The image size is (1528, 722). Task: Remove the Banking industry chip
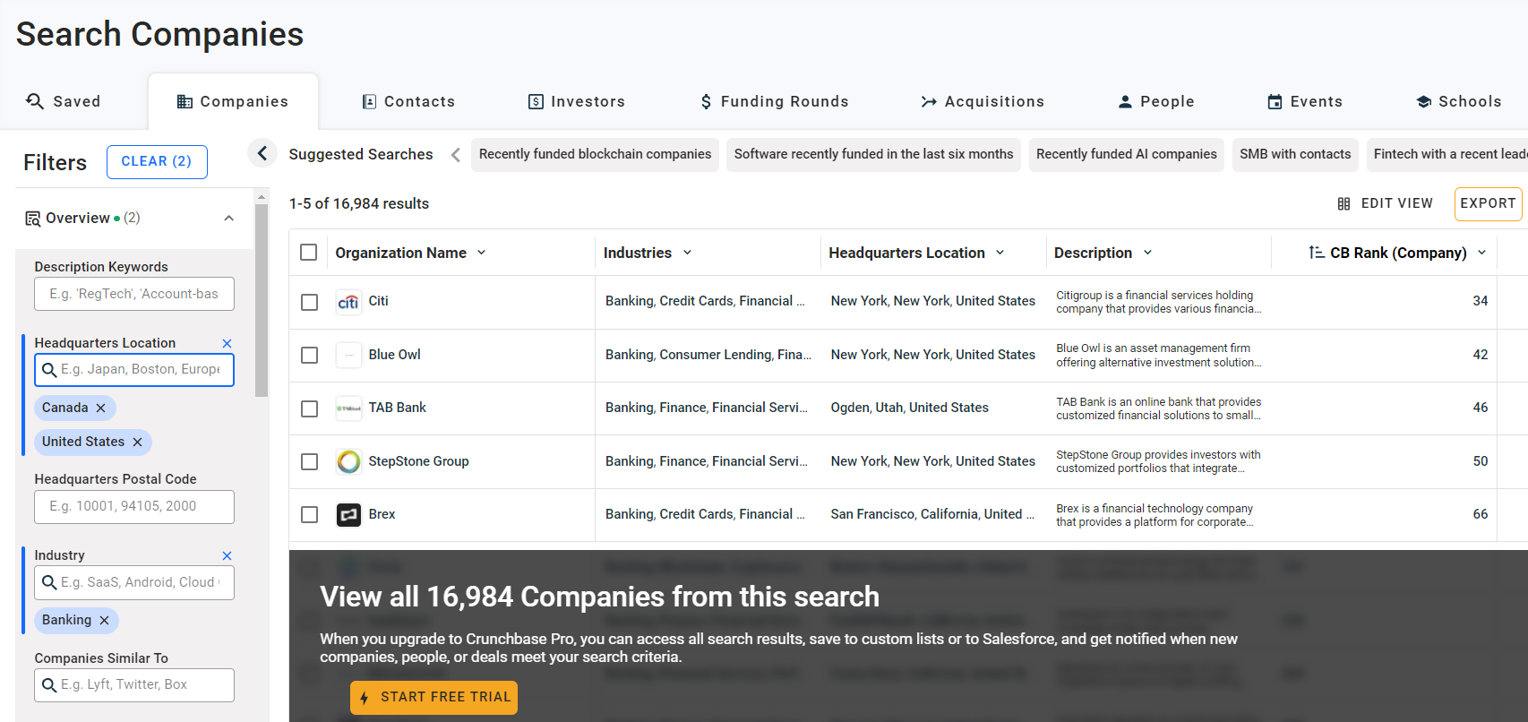click(104, 620)
